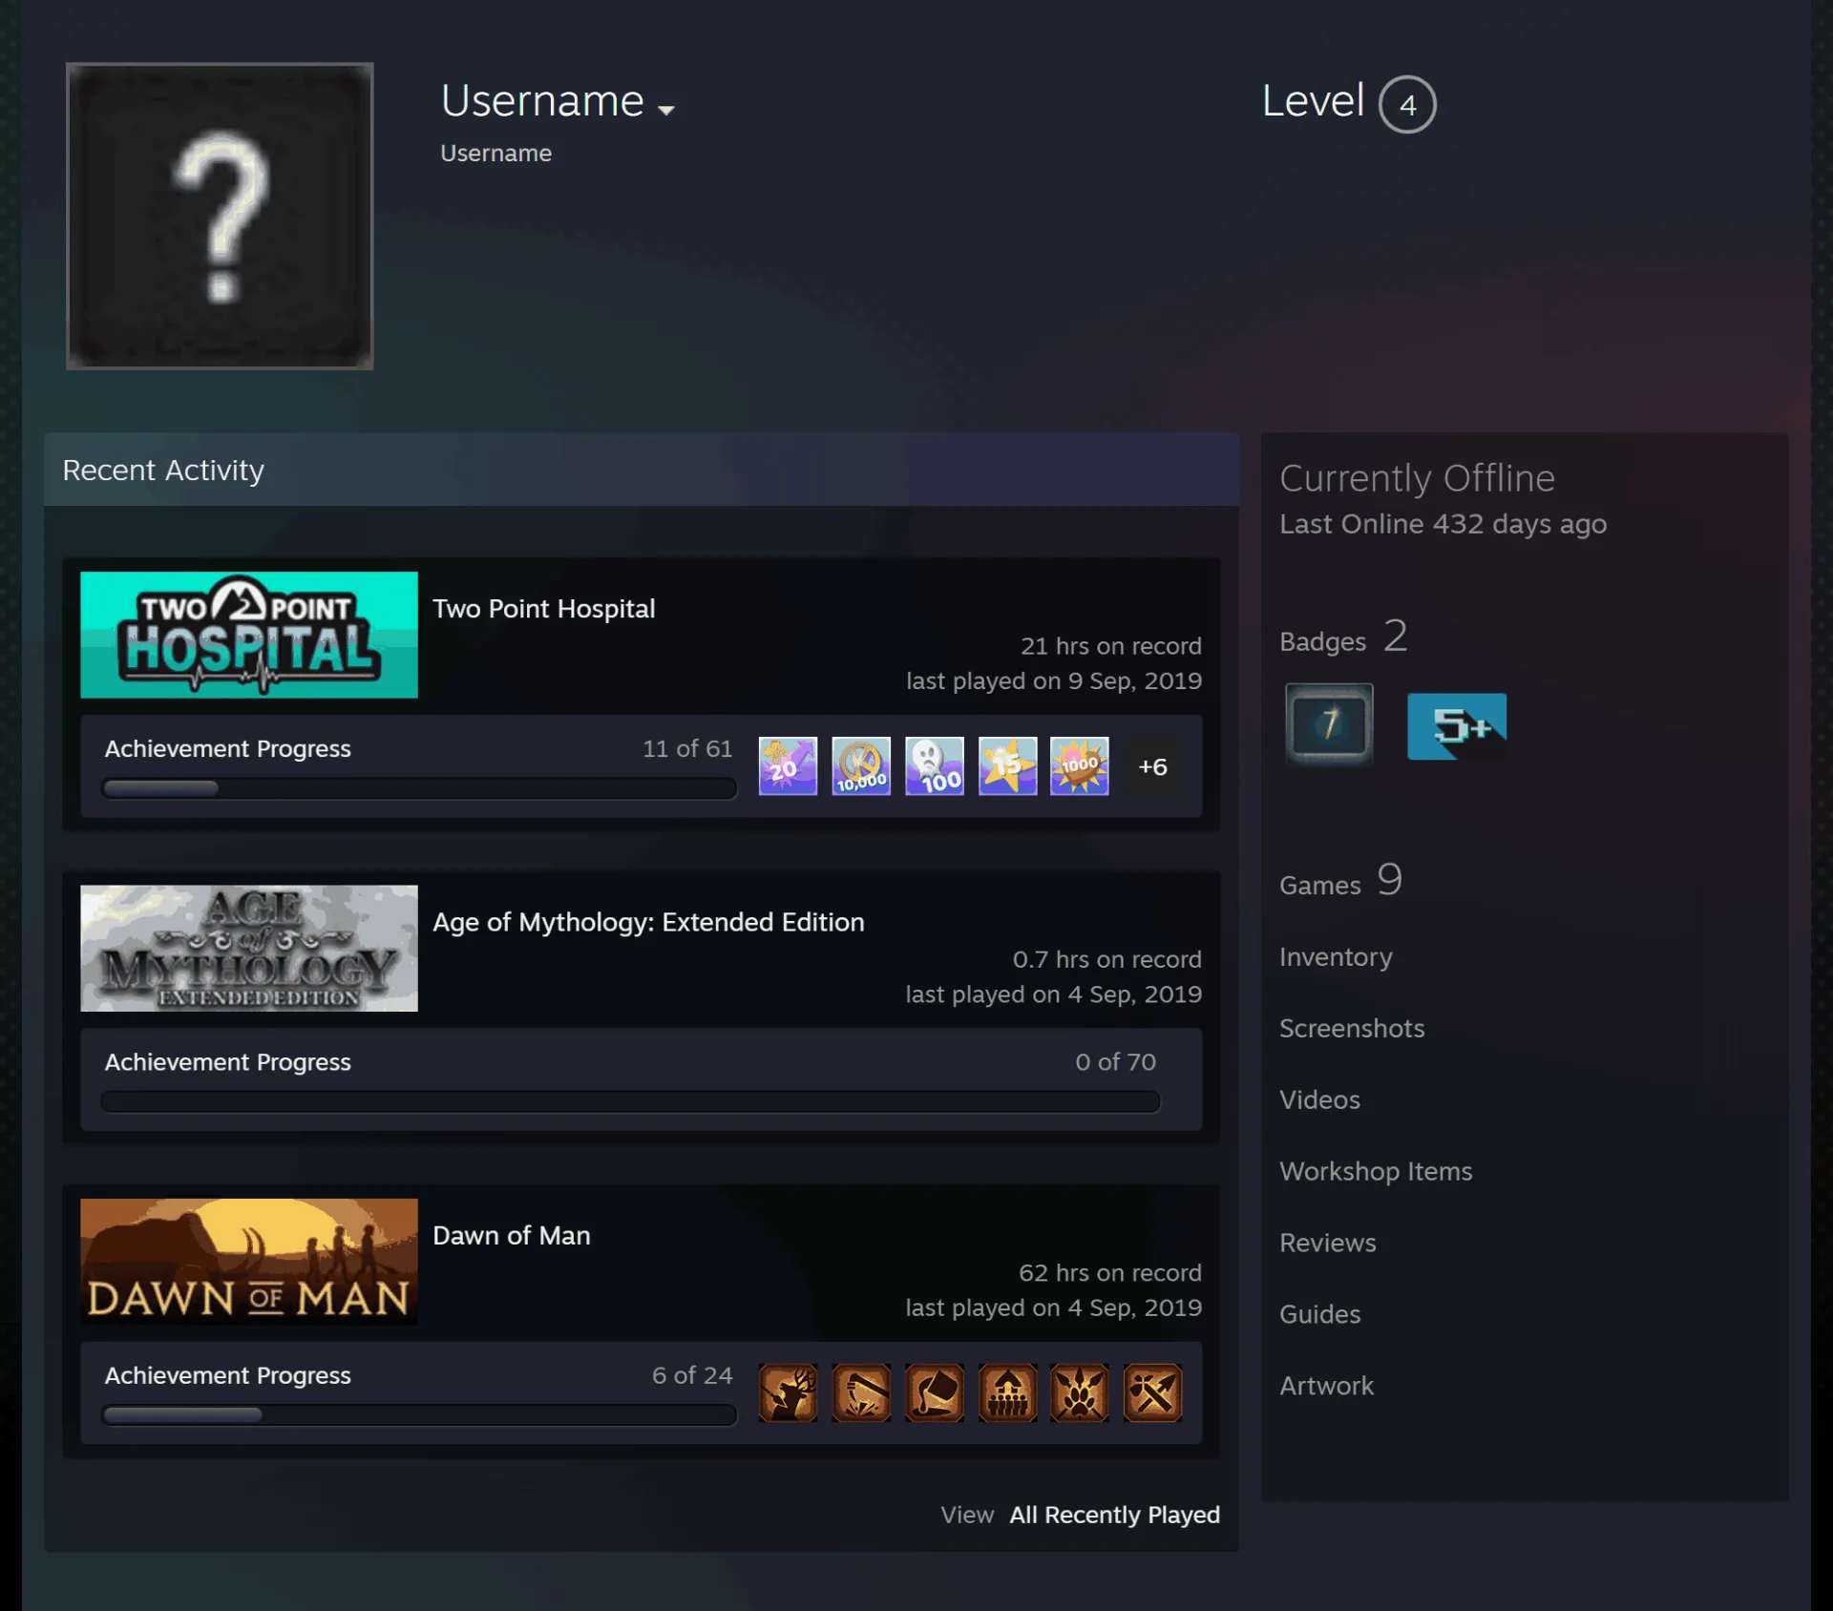Open the paw print achievement icon

[1080, 1392]
